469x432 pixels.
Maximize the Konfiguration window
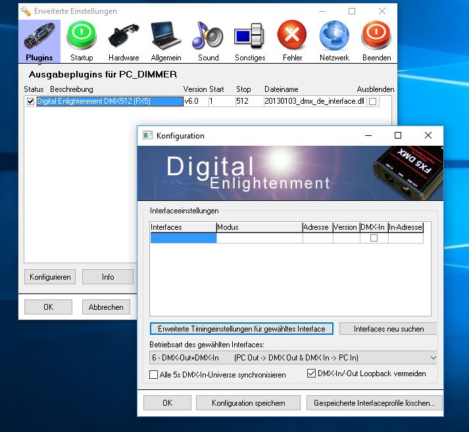click(x=398, y=135)
